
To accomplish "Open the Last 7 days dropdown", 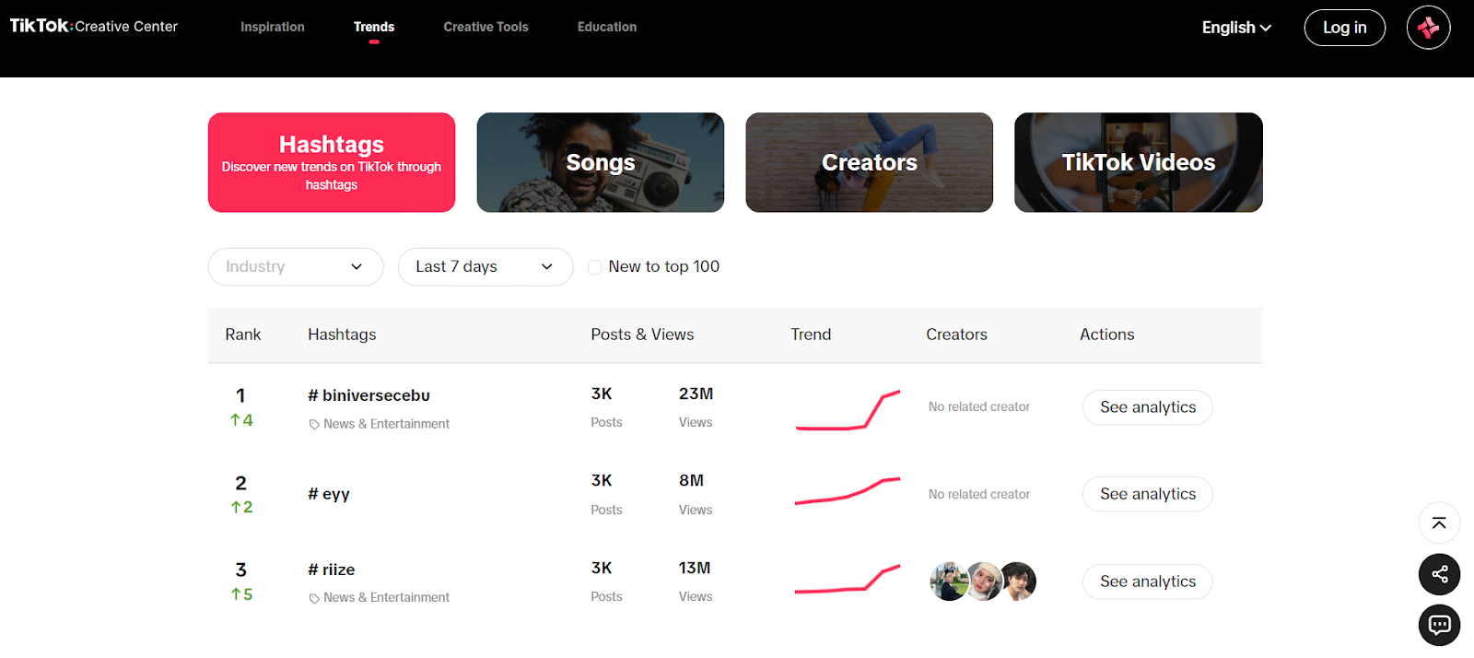I will click(x=485, y=267).
